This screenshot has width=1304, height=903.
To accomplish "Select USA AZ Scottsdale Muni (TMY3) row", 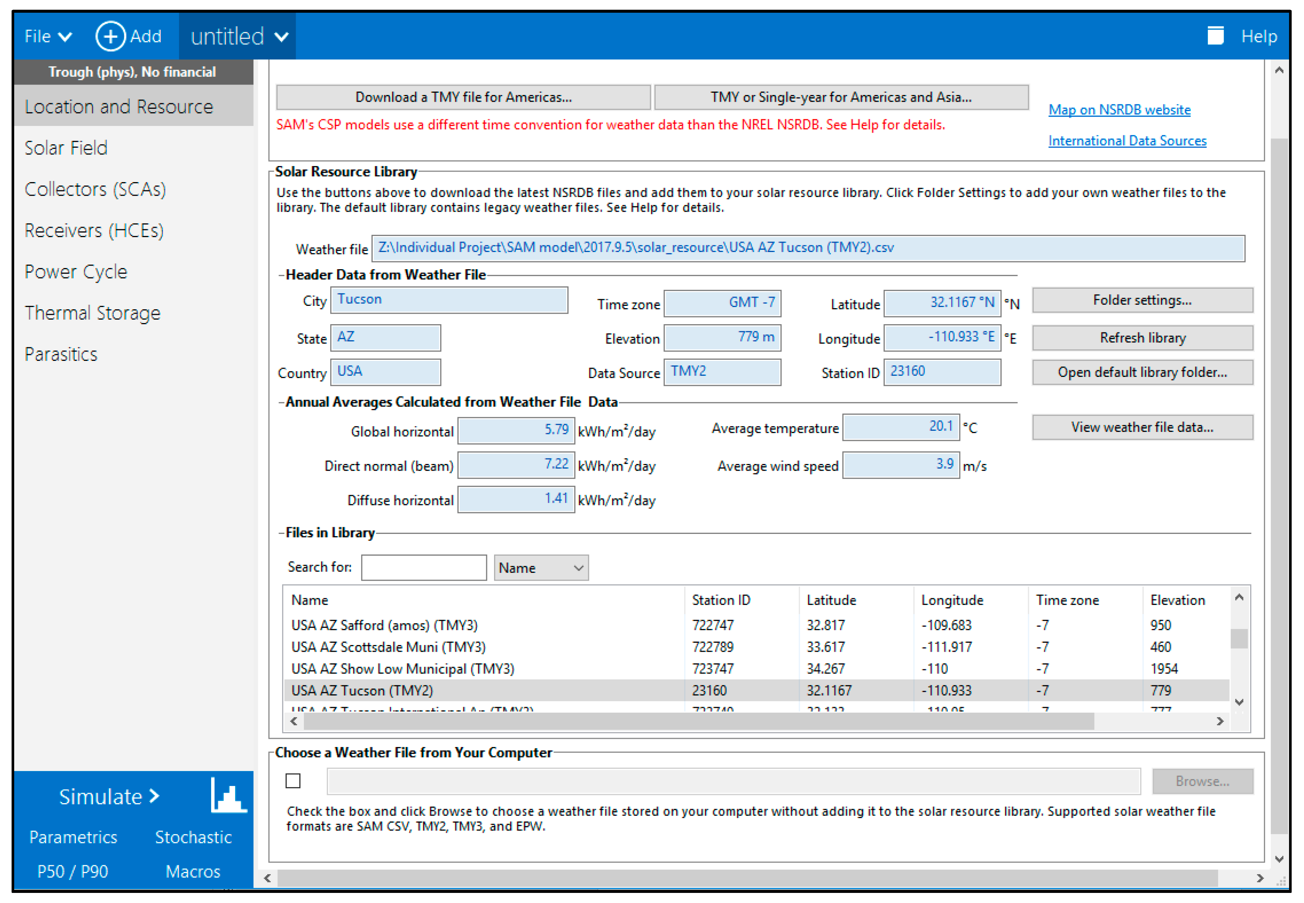I will click(x=388, y=647).
